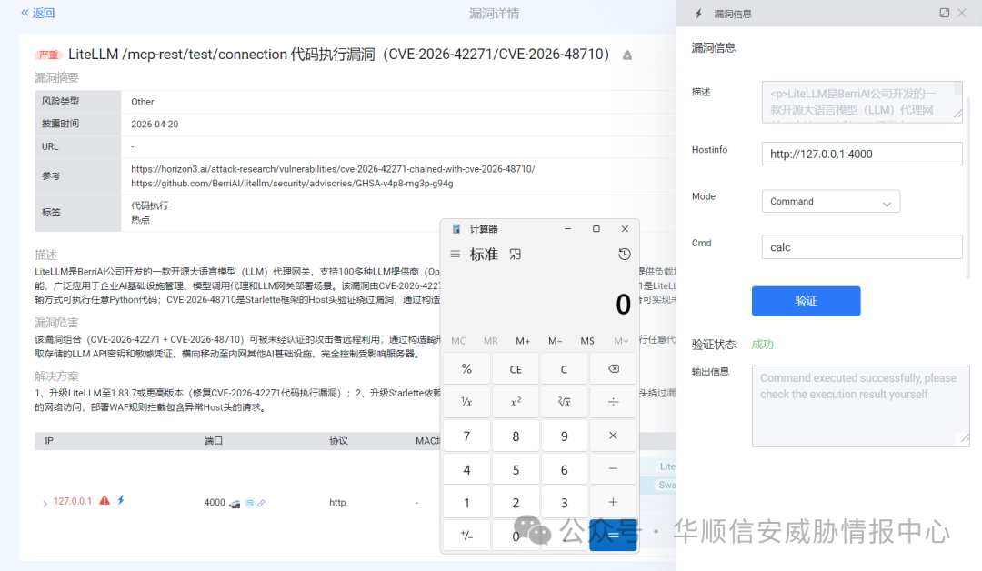Open Calculator history icon
The height and width of the screenshot is (571, 982).
tap(625, 255)
